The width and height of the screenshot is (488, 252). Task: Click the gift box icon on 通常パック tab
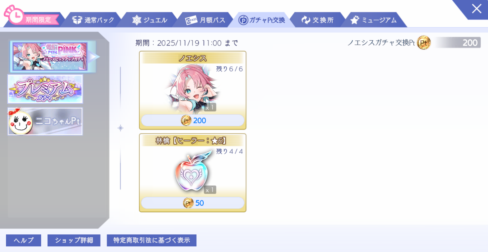(77, 20)
